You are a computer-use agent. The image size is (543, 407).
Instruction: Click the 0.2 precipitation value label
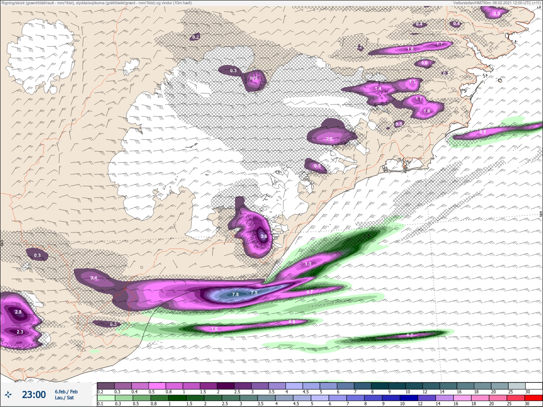coord(196,37)
